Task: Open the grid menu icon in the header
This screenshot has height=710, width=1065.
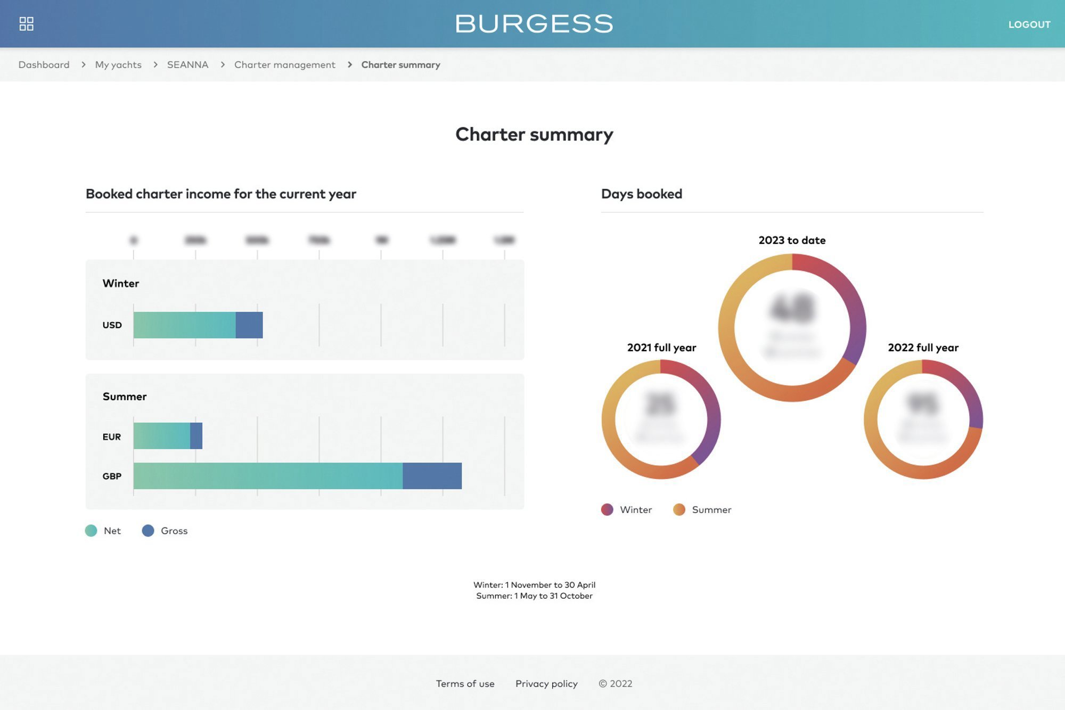Action: point(26,24)
